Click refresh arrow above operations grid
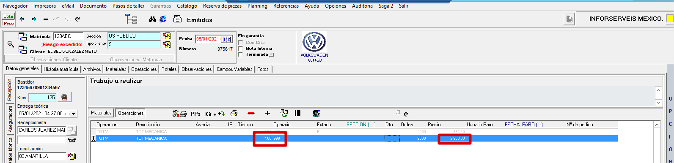 (406, 114)
